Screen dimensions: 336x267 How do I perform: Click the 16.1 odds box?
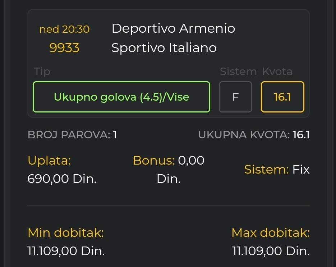pos(282,97)
